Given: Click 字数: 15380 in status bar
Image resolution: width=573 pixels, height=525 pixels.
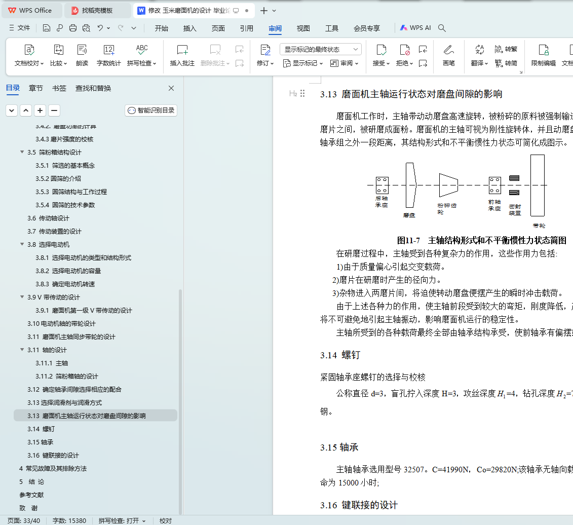Looking at the screenshot, I should coord(69,520).
